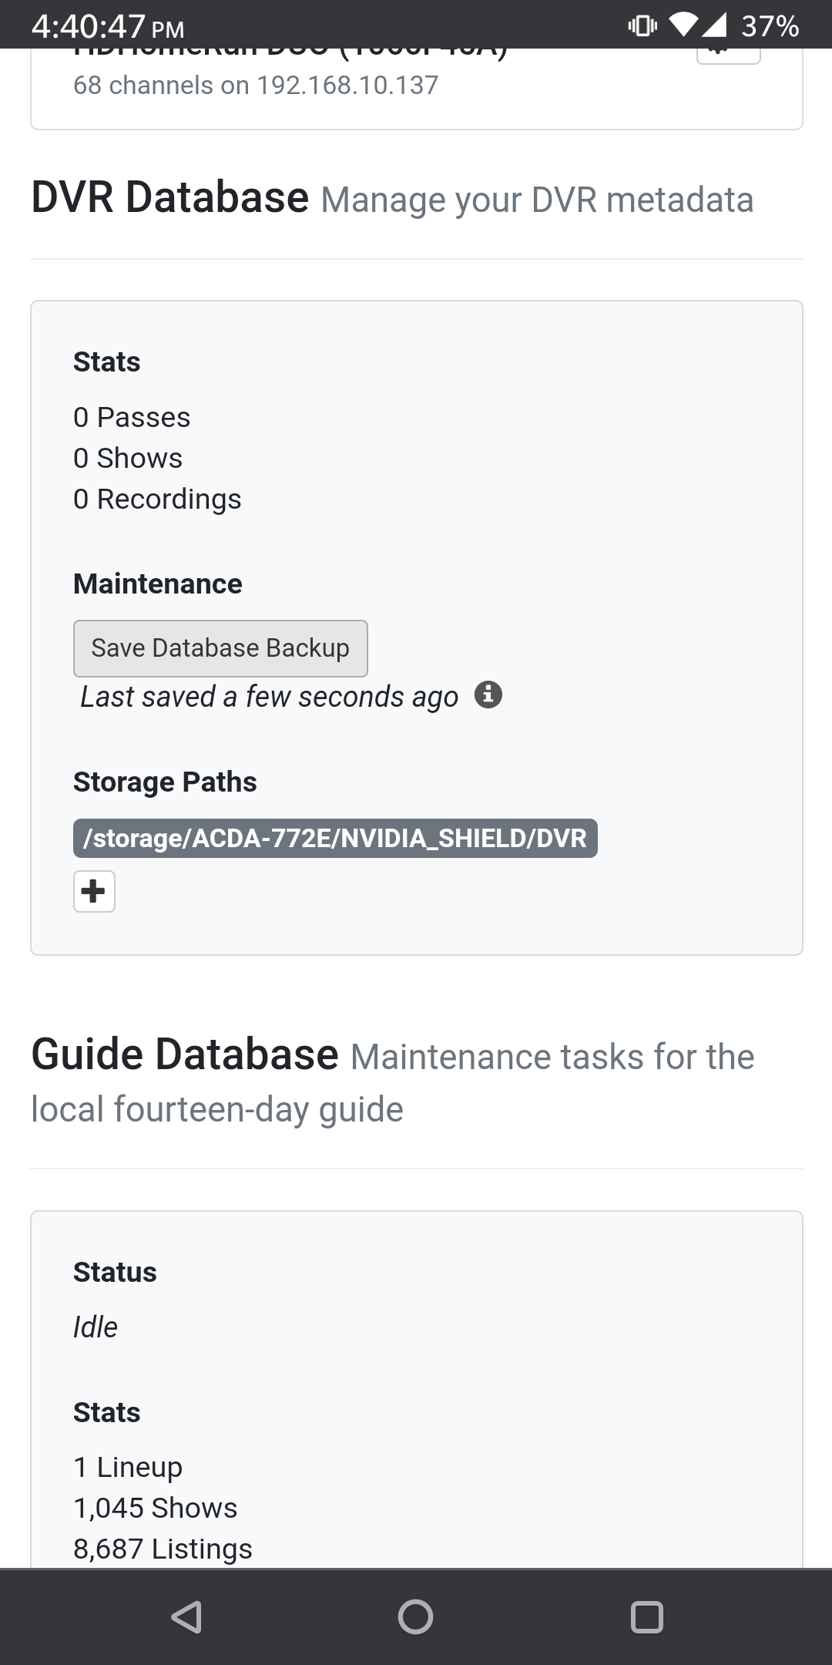
Task: Tap the 1,045 Shows stat line
Action: pyautogui.click(x=155, y=1508)
